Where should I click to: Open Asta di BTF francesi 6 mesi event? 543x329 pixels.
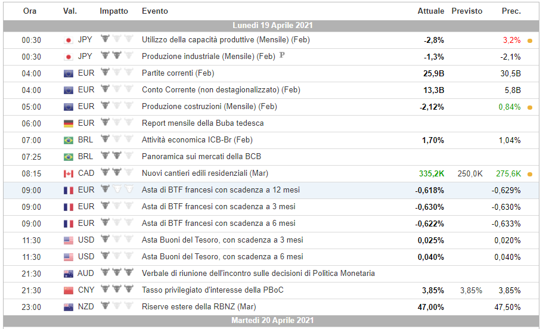click(219, 224)
